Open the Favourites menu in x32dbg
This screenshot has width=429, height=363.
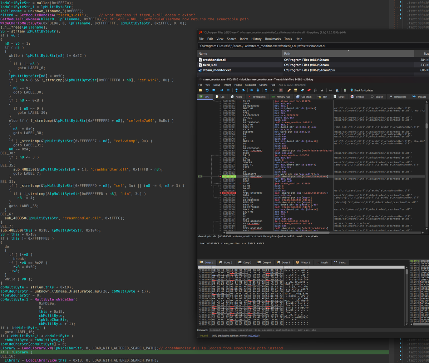point(250,85)
